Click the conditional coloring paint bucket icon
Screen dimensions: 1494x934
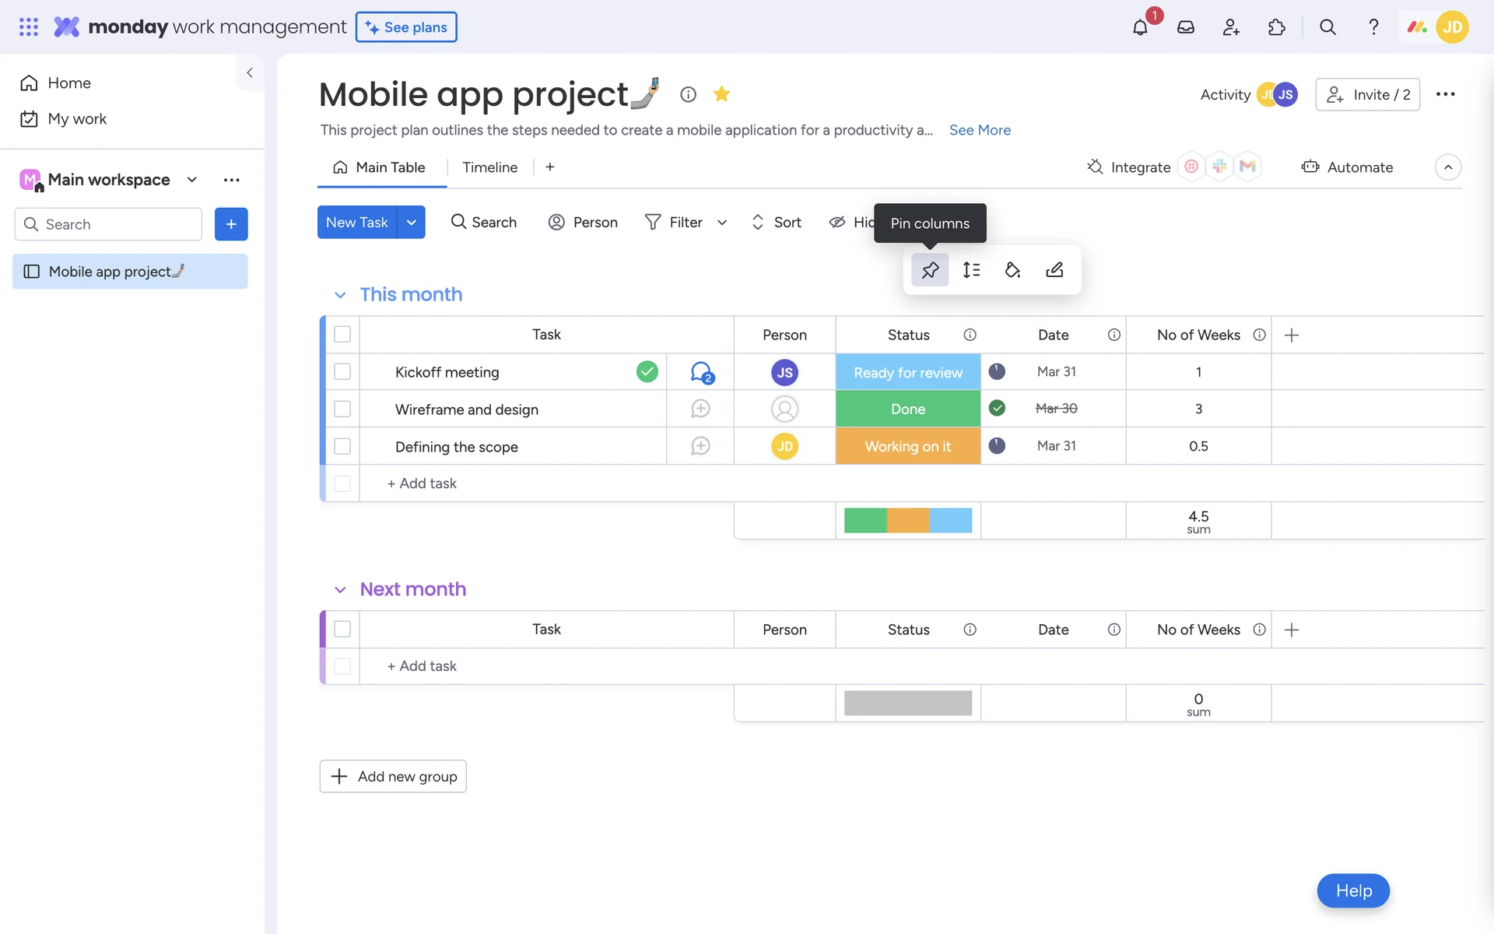[x=1012, y=270]
